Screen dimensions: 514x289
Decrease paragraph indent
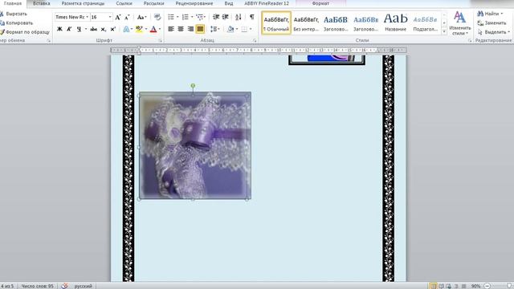(216, 17)
